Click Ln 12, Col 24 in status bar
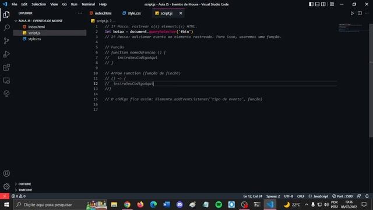 [252, 196]
